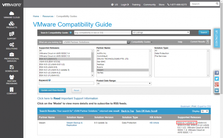Go to Home breadcrumb
Screen dimensions: 223x138
tap(36, 16)
